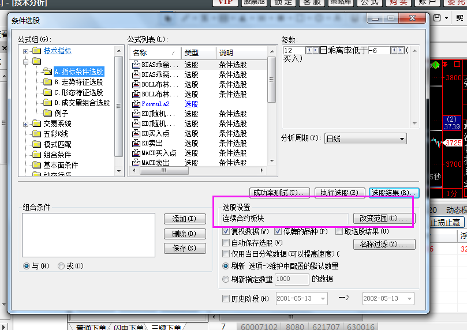Click the 1000 quantity input field
This screenshot has height=330, width=467.
pos(292,279)
